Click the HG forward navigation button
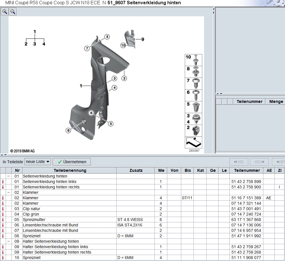Screen dimensions: 285x261 pos(259,162)
